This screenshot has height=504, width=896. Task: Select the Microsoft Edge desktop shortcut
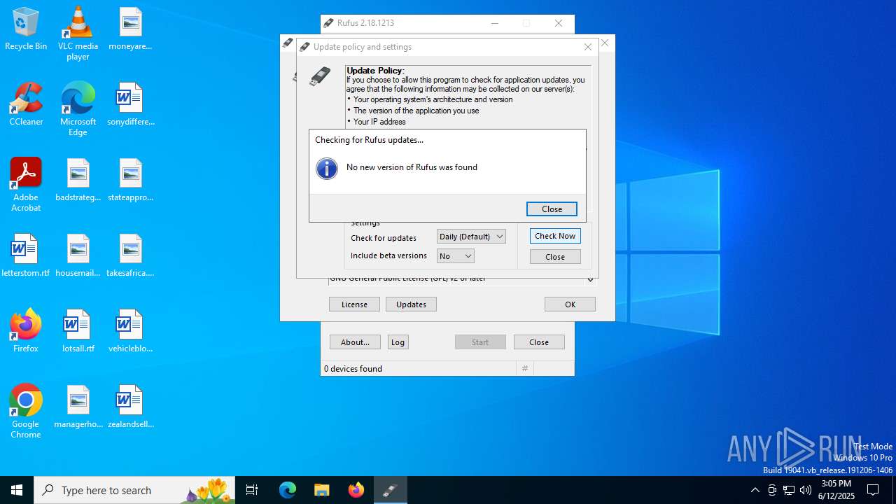click(78, 109)
